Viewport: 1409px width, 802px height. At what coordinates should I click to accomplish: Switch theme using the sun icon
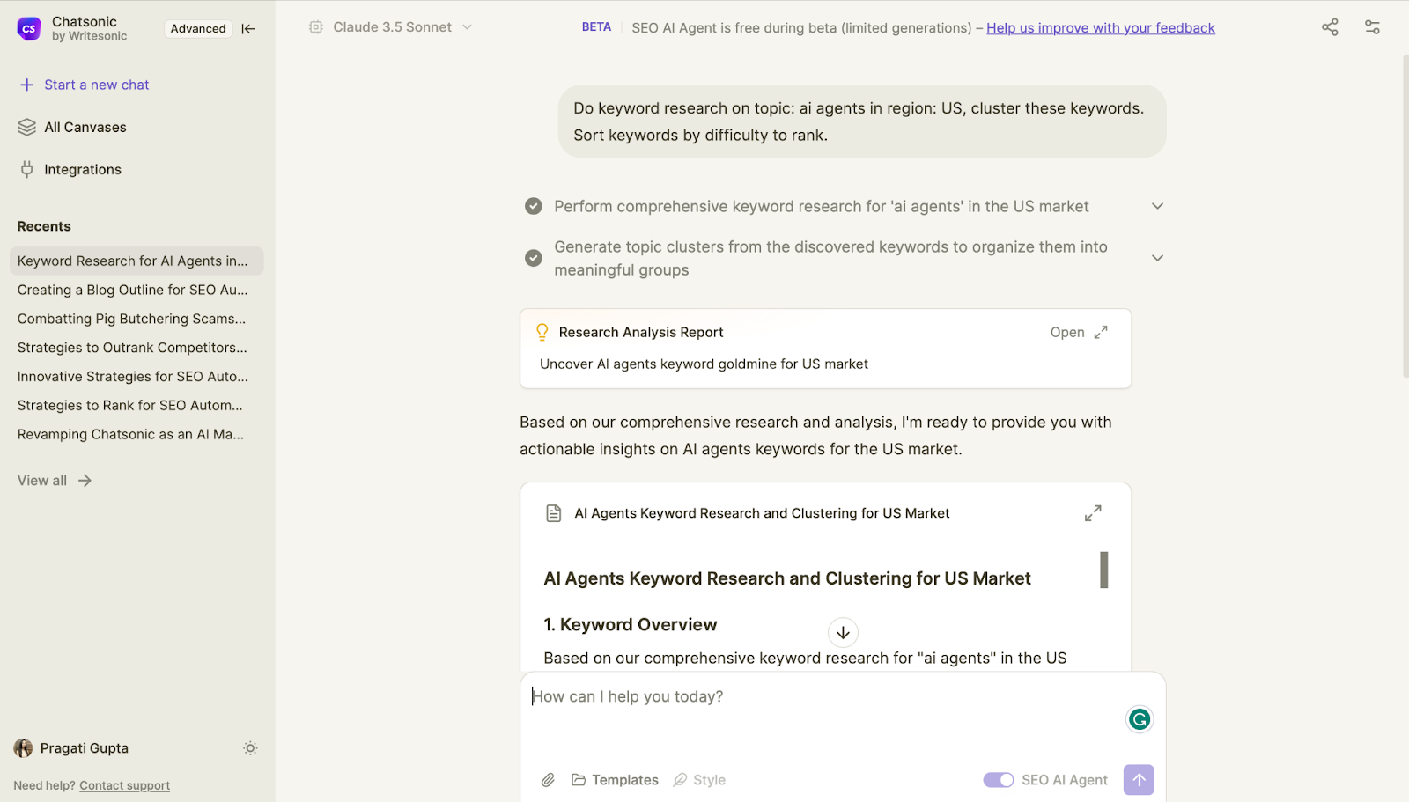(250, 748)
